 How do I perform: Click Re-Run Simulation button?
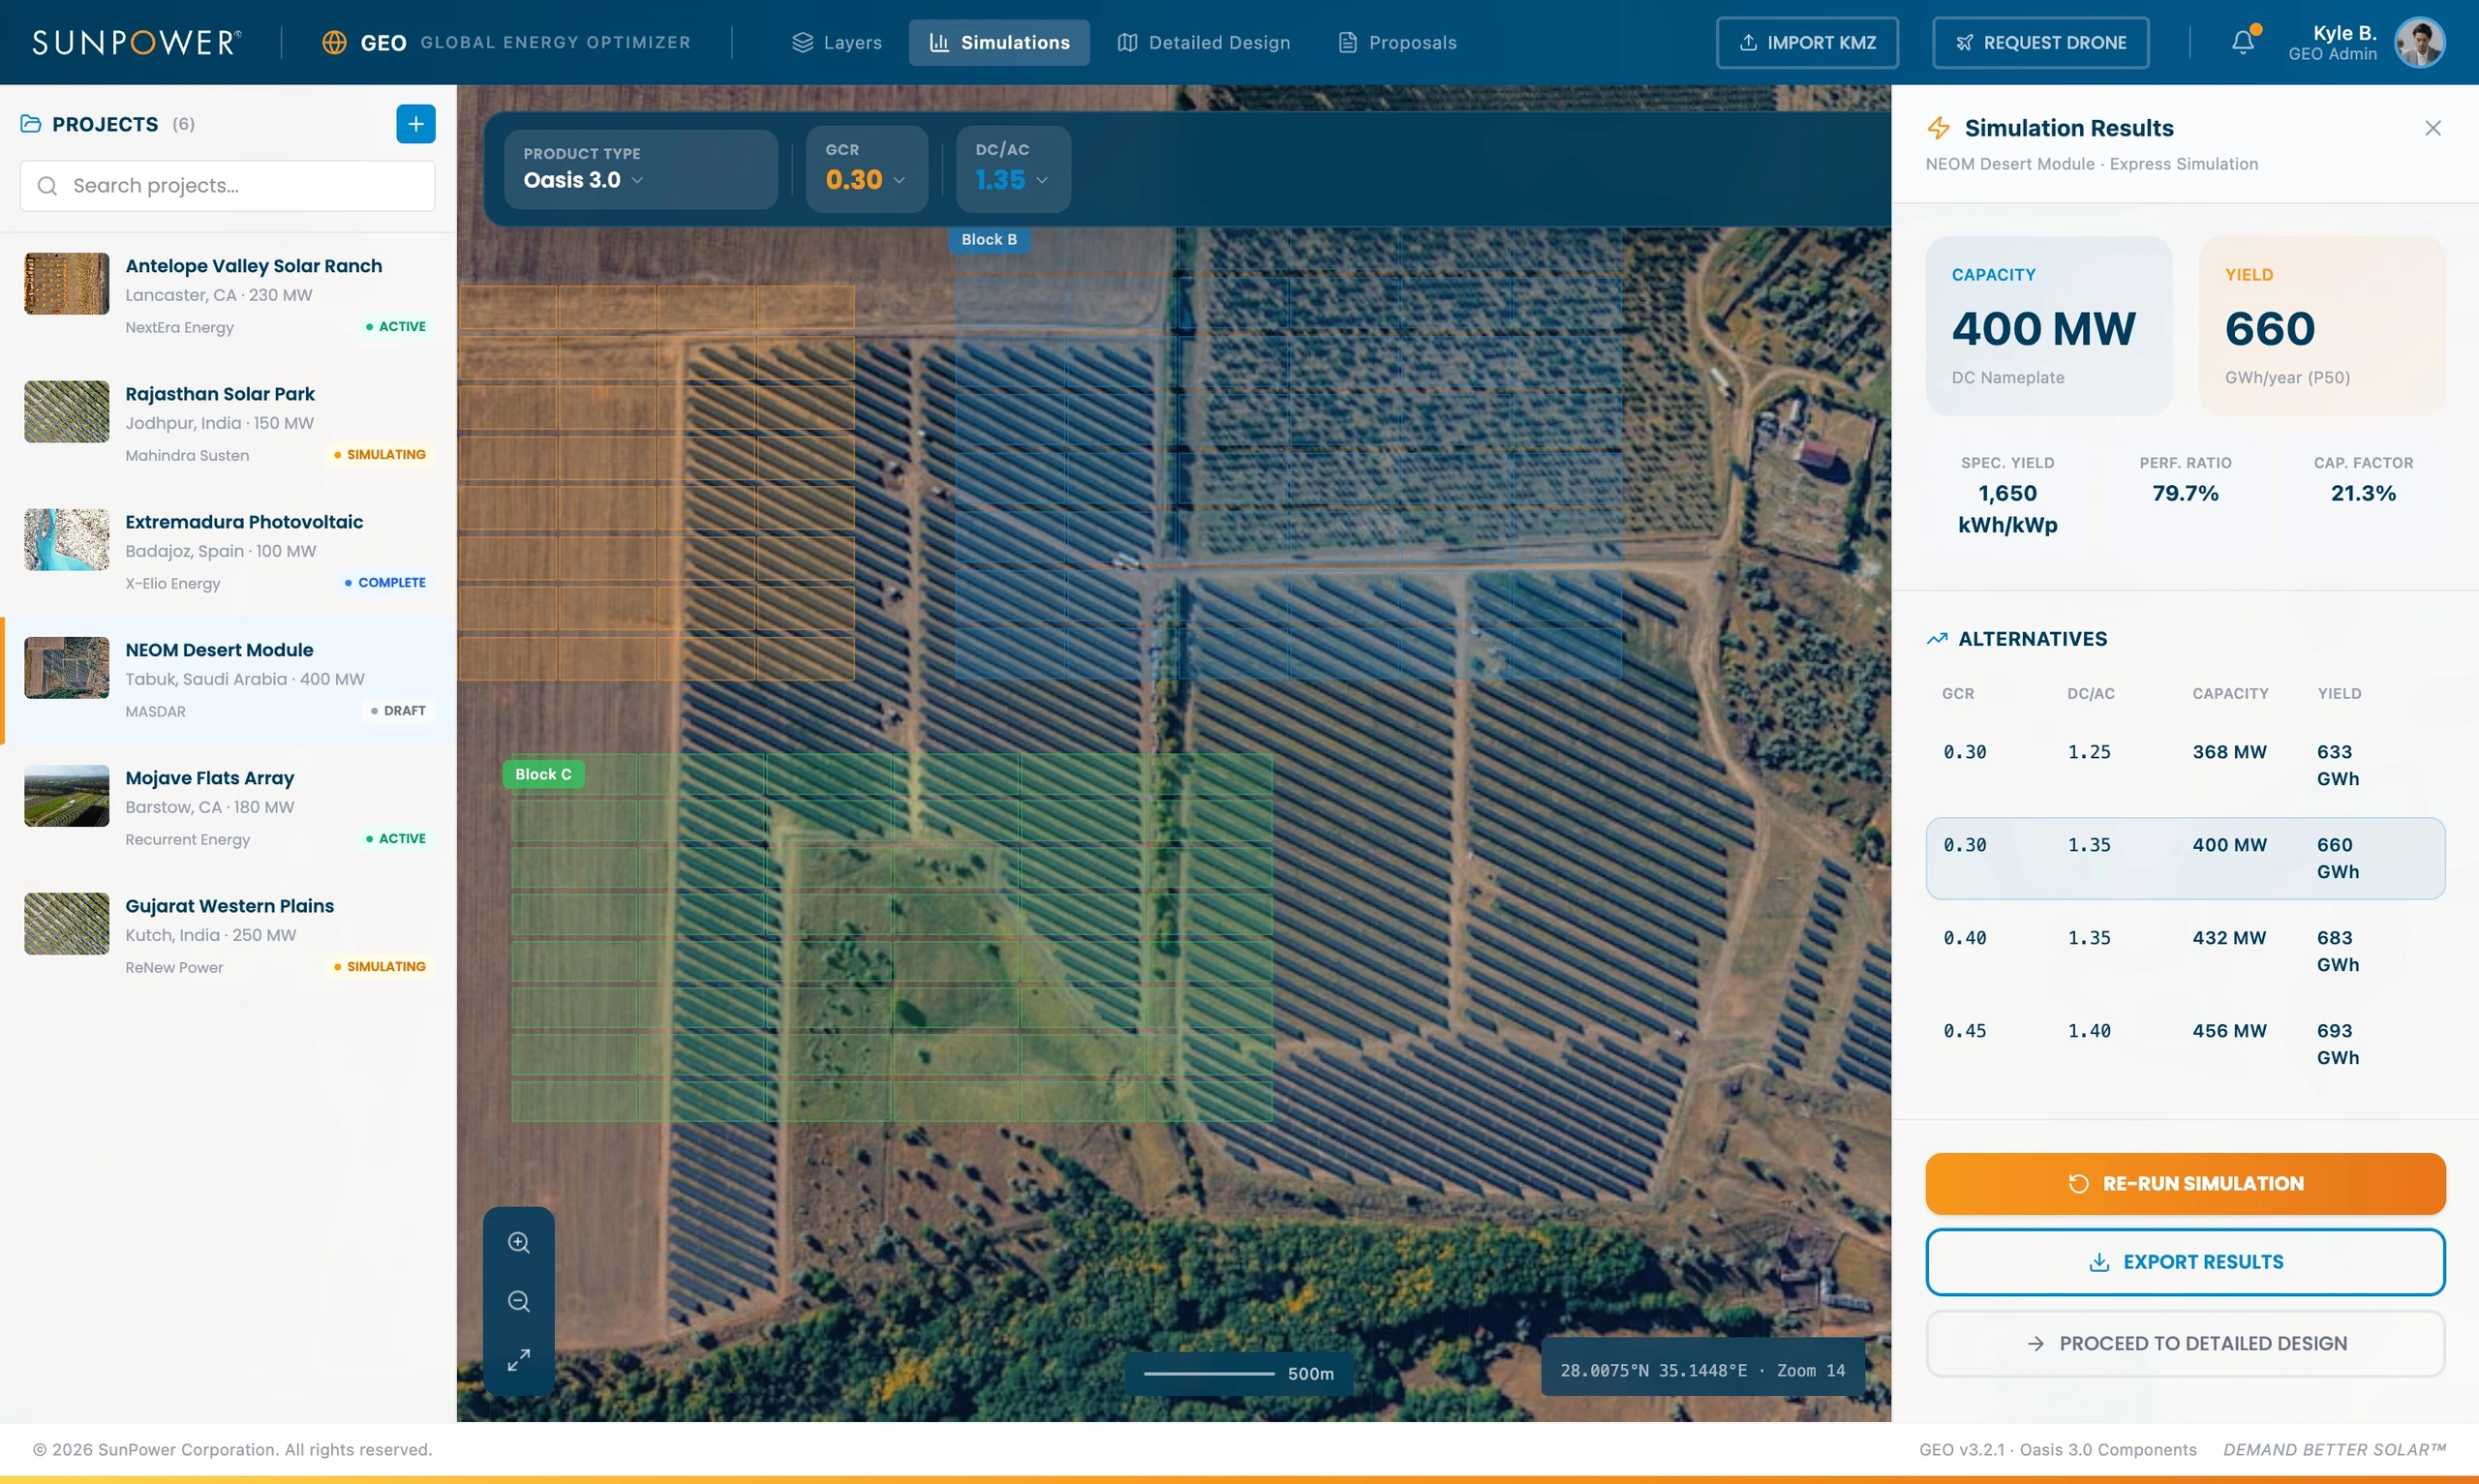2185,1184
